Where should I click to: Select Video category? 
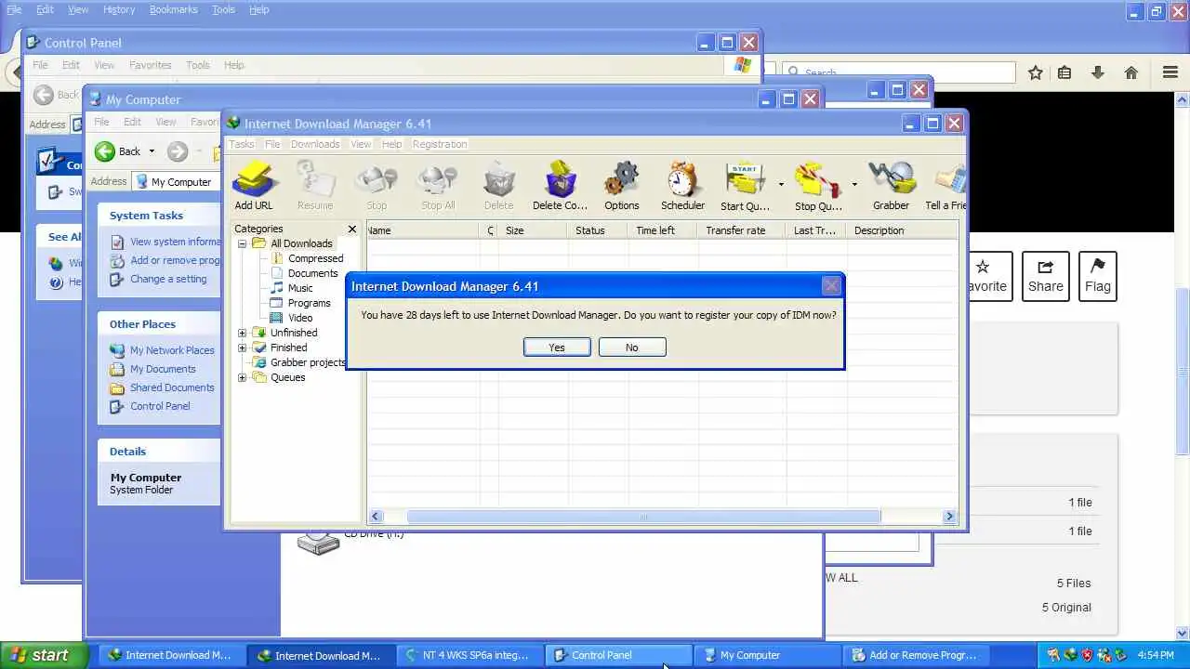[x=299, y=318]
